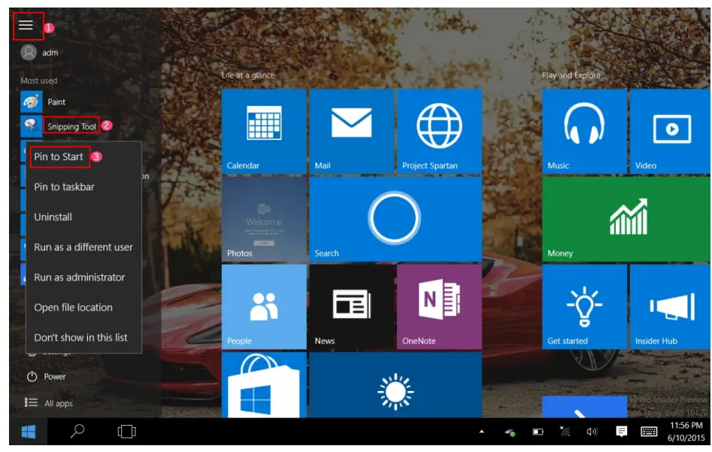The image size is (712, 452).
Task: Click the safely remove hardware tray icon
Action: pos(510,432)
